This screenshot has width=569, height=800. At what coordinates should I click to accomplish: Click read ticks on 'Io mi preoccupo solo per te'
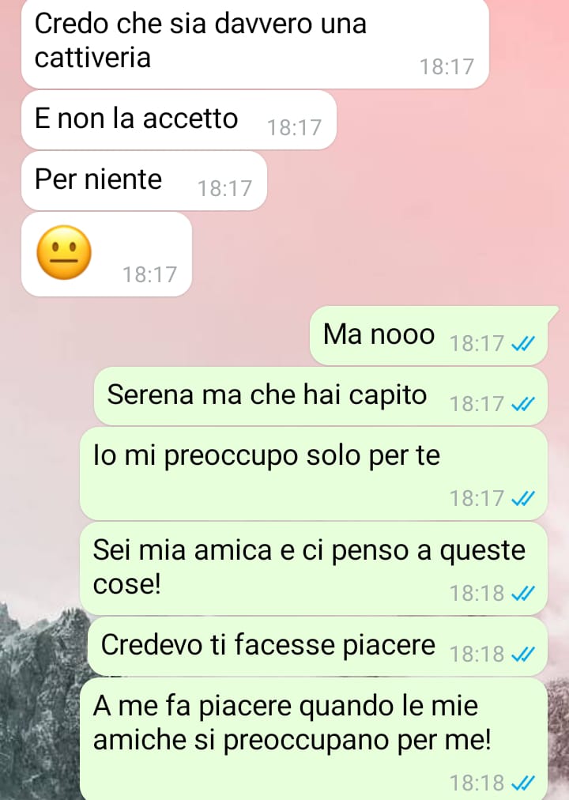523,499
